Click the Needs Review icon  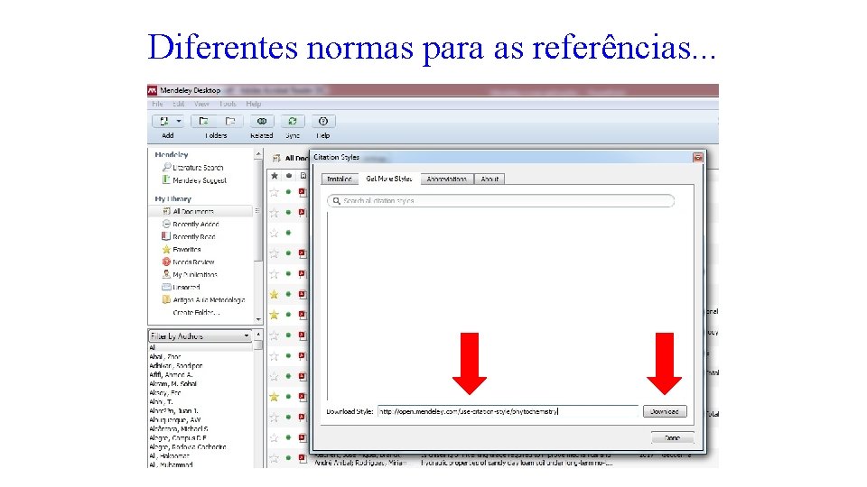tap(166, 262)
